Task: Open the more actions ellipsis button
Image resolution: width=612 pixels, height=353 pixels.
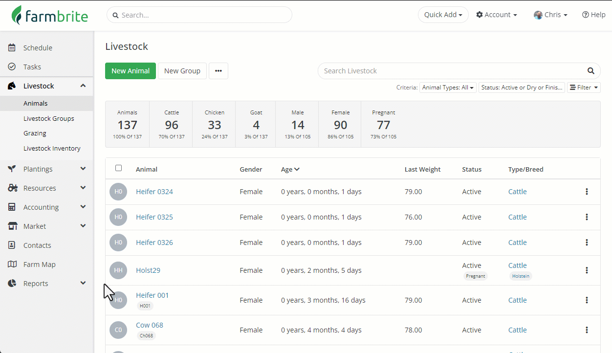Action: pyautogui.click(x=219, y=71)
